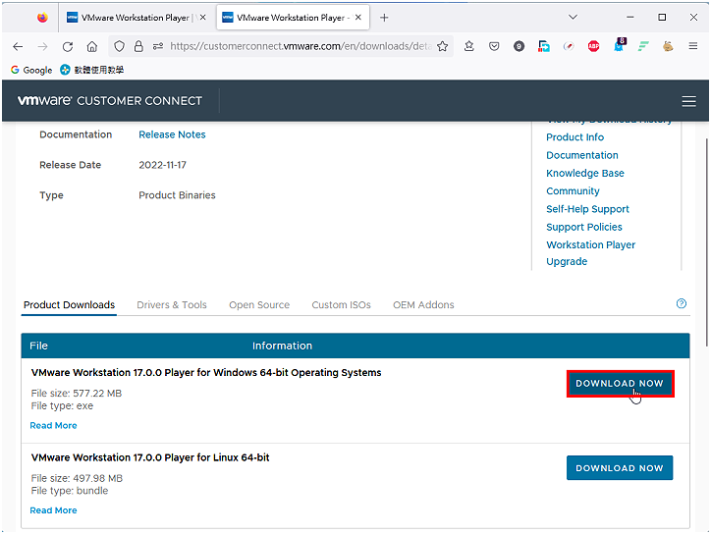Image resolution: width=711 pixels, height=534 pixels.
Task: Click the red and white pill extension icon
Action: [569, 46]
